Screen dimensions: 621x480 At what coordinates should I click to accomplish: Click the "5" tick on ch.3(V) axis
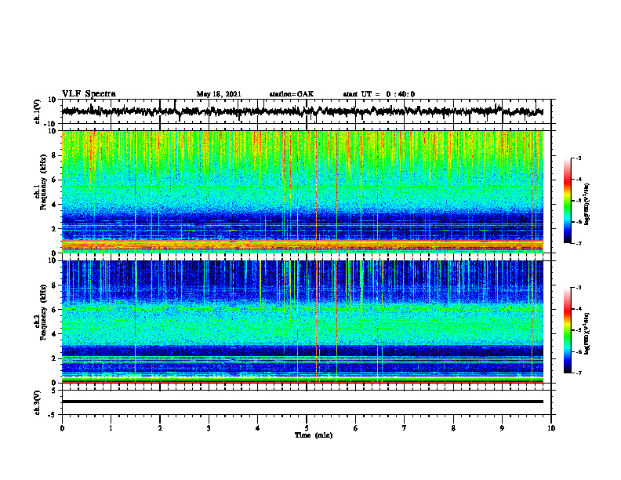click(x=54, y=390)
